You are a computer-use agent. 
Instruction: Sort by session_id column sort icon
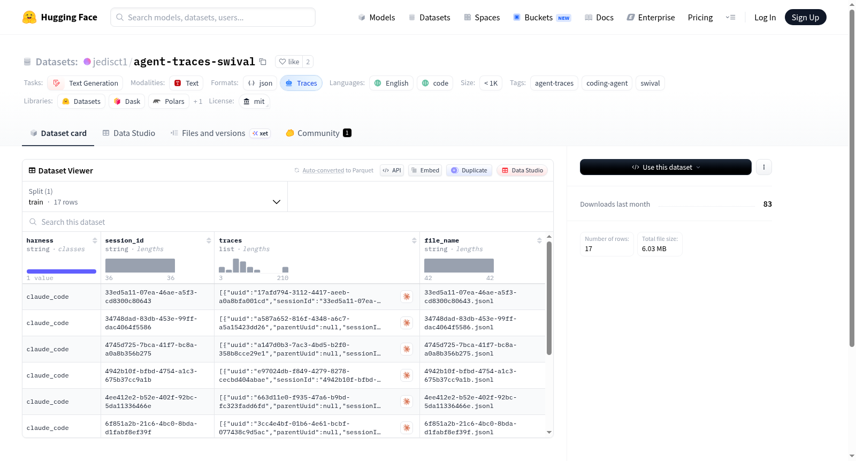(209, 240)
